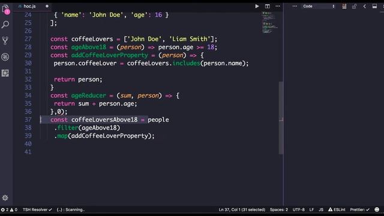Click addCoffeeLoverProperty on line 29
384x216 pixels.
point(109,55)
